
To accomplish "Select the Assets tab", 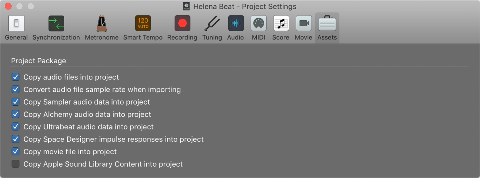I will tap(327, 28).
